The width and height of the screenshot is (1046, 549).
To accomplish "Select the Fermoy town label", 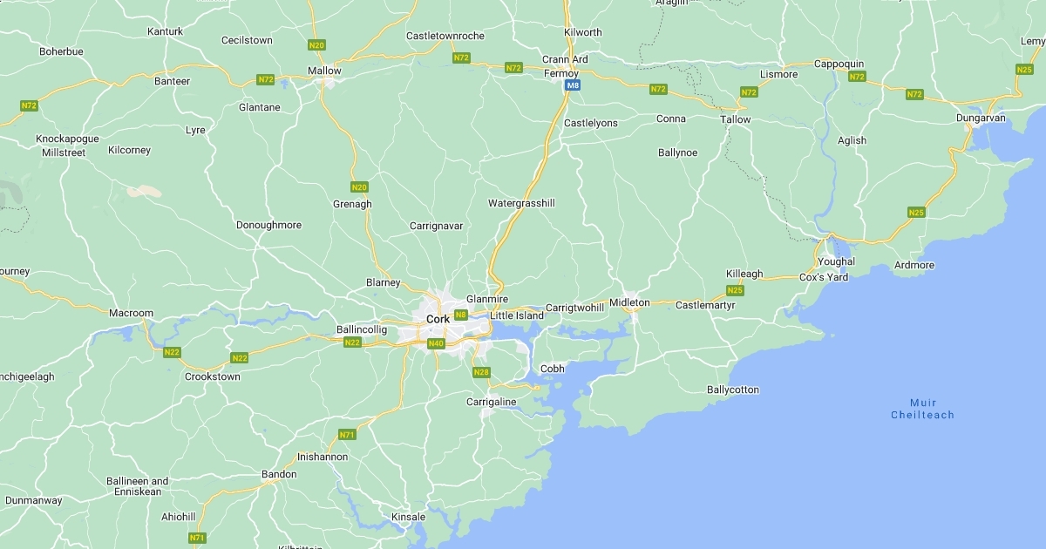I will [561, 73].
